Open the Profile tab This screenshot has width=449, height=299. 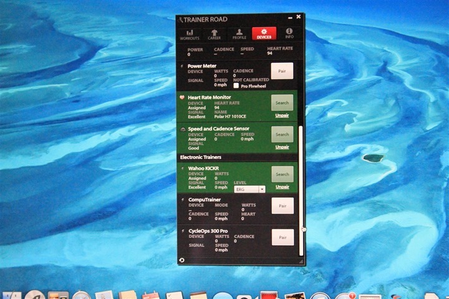(x=239, y=34)
